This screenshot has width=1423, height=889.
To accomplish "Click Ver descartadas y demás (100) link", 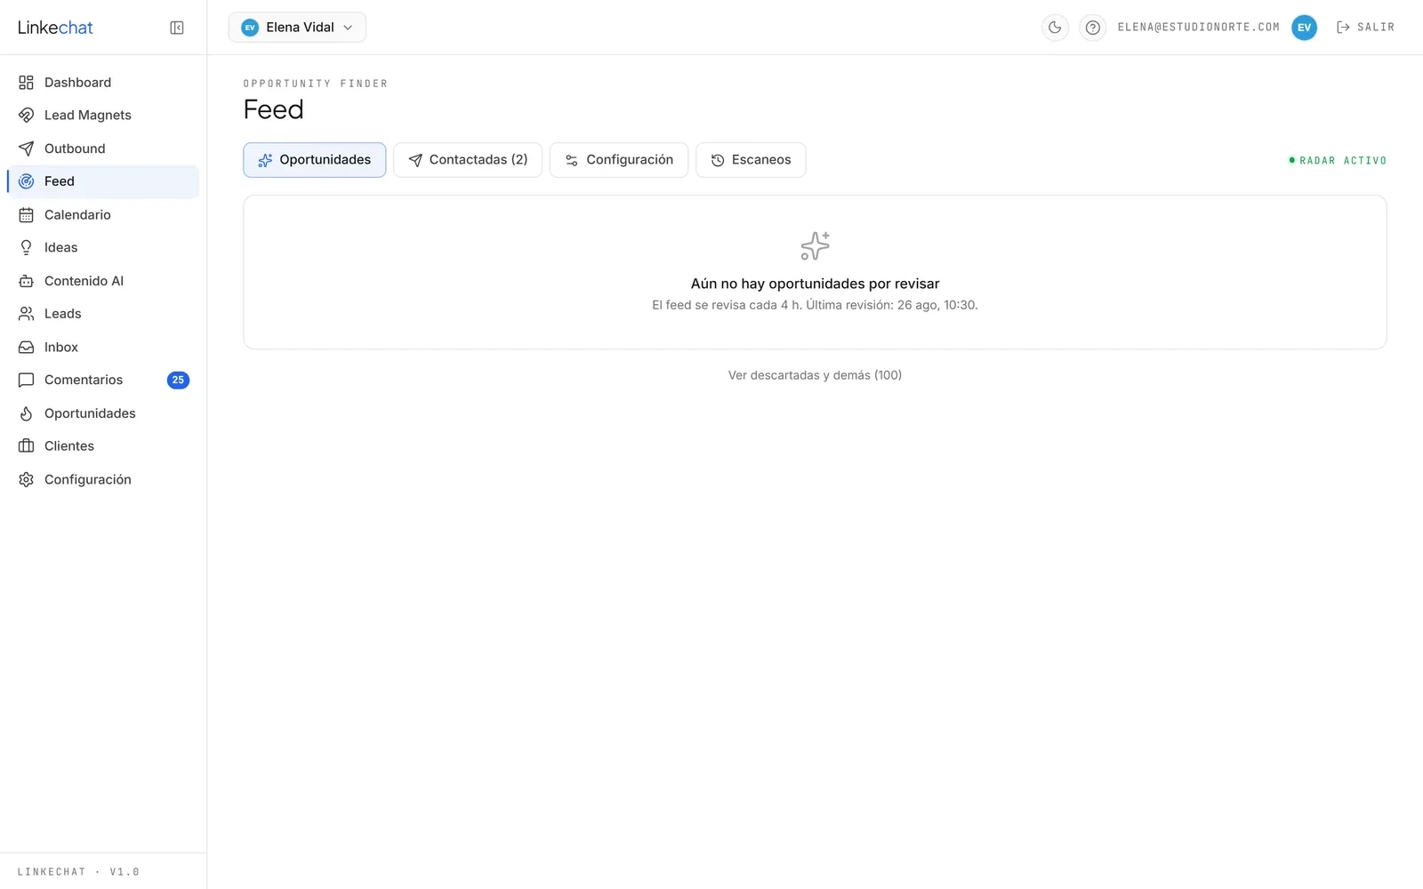I will [815, 375].
